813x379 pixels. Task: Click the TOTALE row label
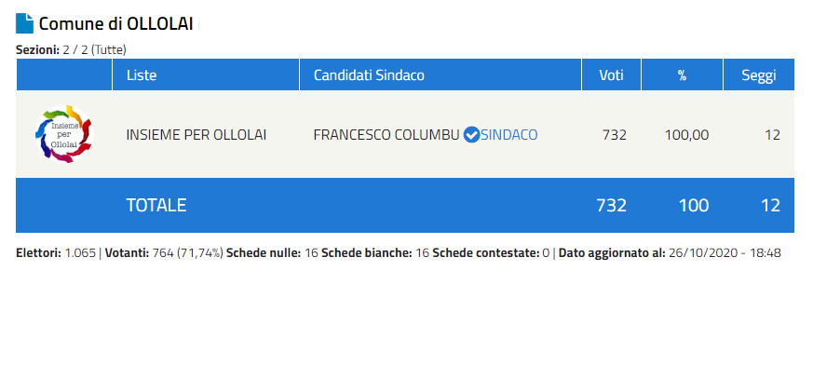pyautogui.click(x=156, y=205)
